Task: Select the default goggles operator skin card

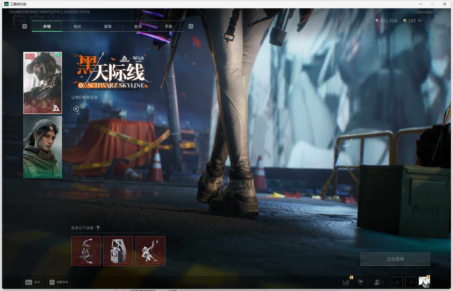Action: [x=42, y=147]
